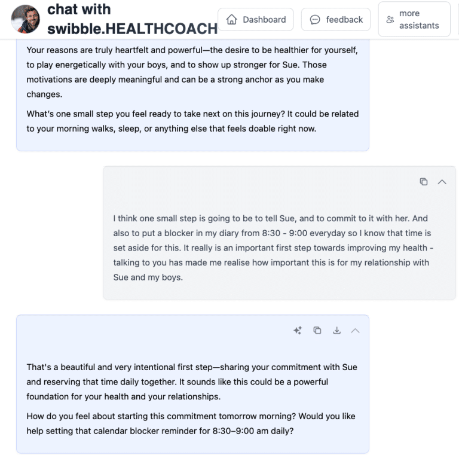Click the user's message about the diary blocker
459x455 pixels.
(x=272, y=248)
